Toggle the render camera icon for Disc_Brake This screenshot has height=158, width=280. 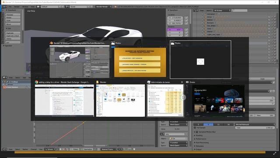[x=275, y=25]
